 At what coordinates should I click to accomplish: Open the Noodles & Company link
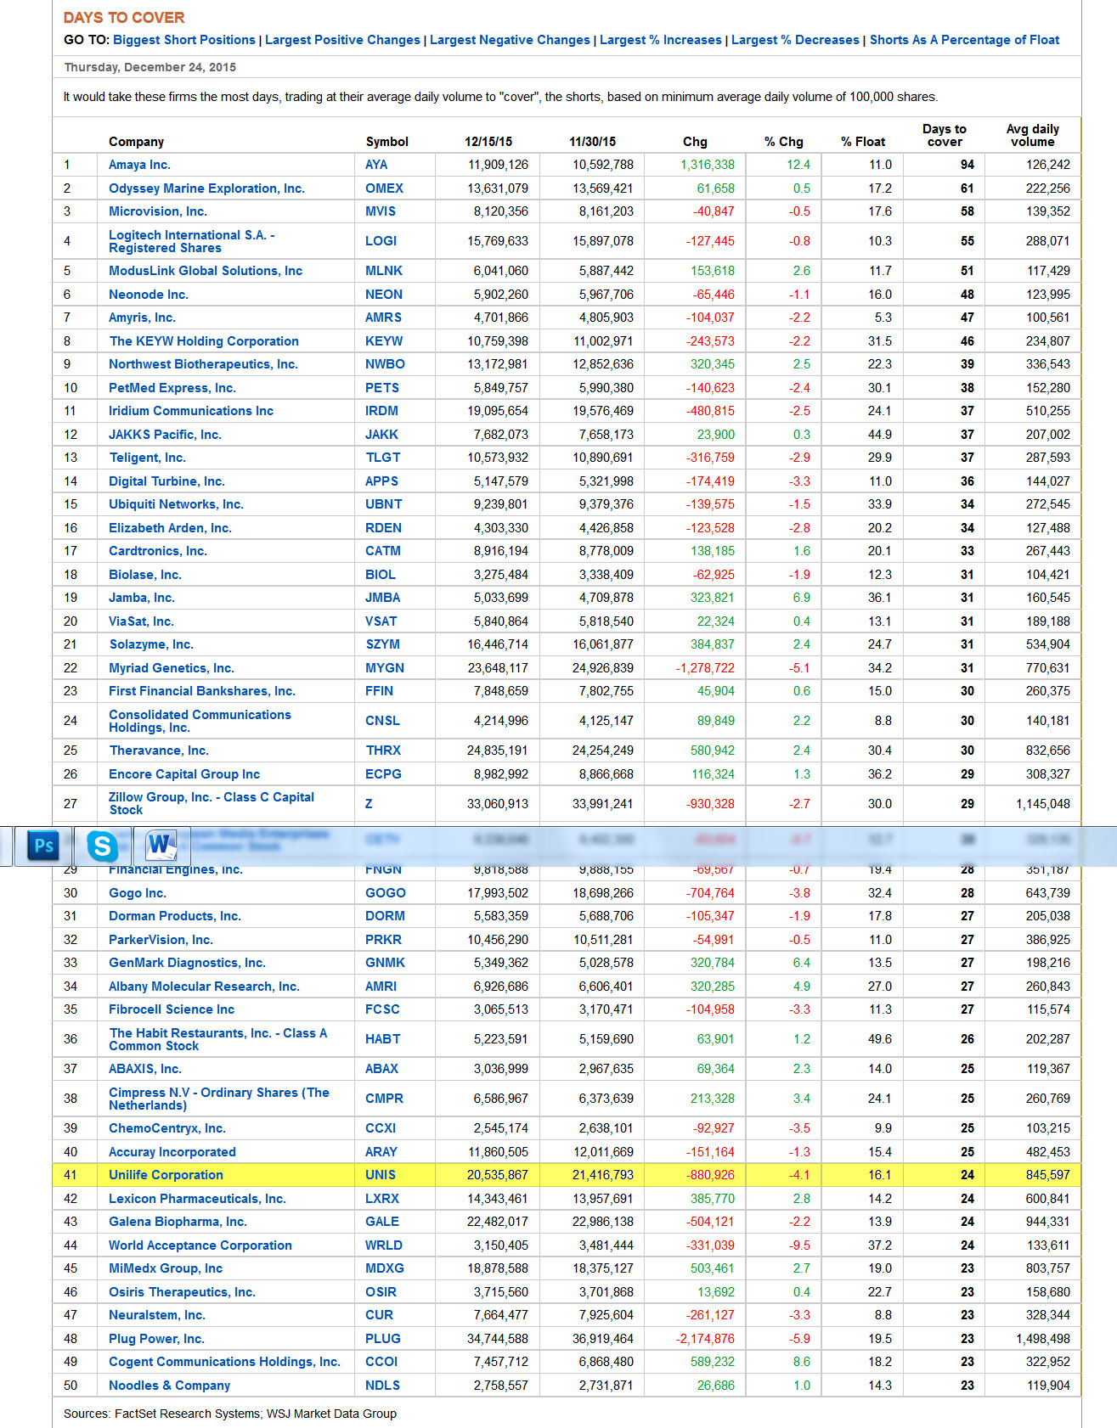point(170,1386)
